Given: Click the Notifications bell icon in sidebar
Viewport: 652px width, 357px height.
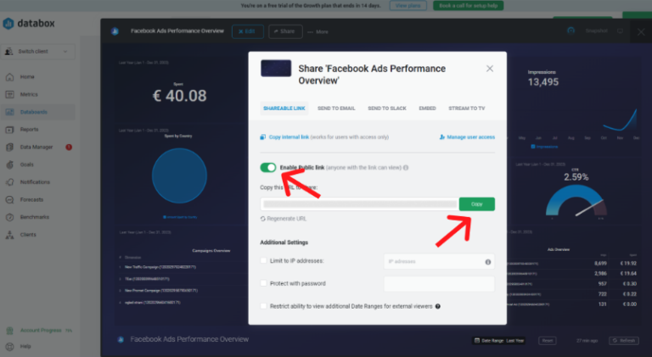Looking at the screenshot, I should pos(9,181).
